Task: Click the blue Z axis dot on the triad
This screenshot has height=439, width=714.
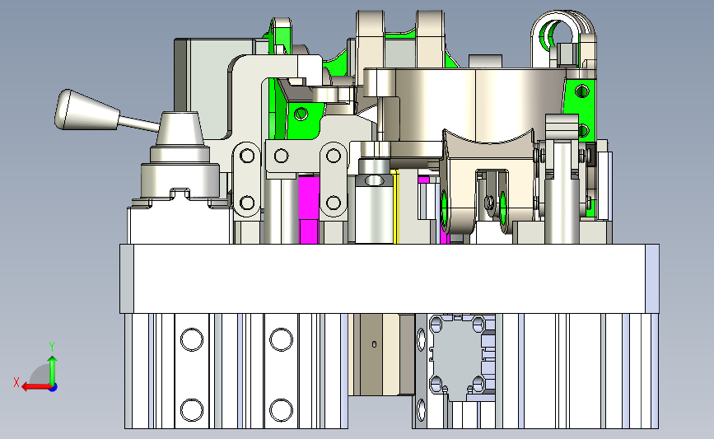Action: [x=53, y=388]
